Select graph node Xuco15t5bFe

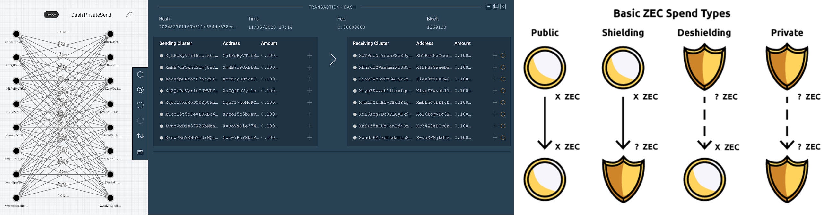(16, 104)
